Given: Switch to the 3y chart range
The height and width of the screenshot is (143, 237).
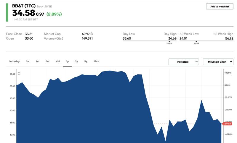Looking at the screenshot, I should point(76,61).
